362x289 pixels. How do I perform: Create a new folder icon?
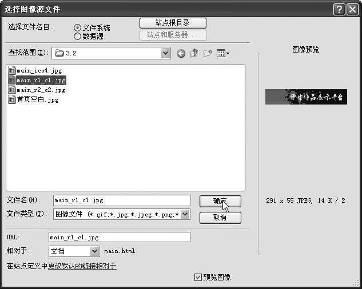pos(208,54)
